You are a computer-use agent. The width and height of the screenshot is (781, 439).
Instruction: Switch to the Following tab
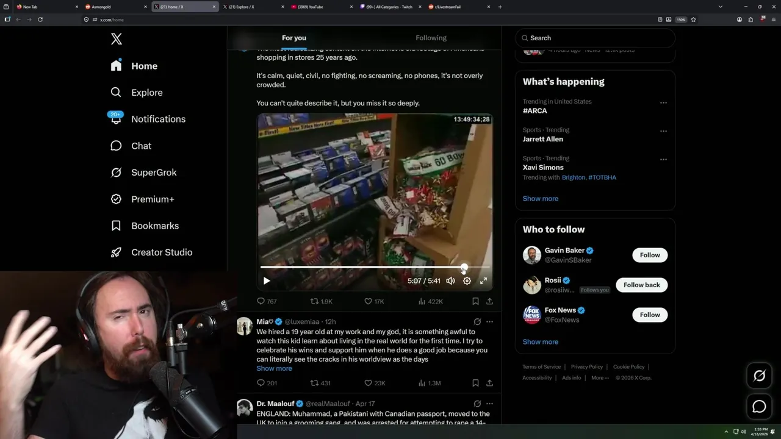point(431,38)
